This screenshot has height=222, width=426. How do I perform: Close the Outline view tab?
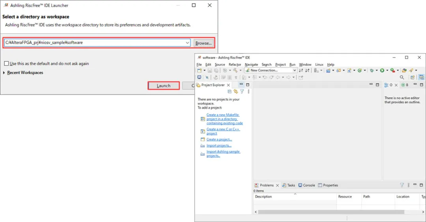coord(396,85)
